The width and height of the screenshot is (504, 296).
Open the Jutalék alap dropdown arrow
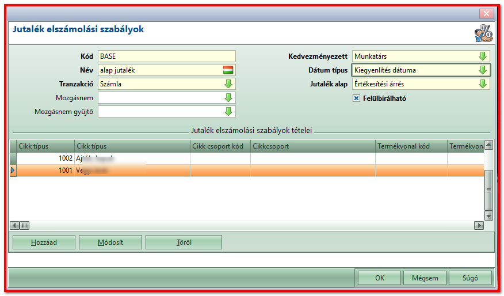pos(483,84)
